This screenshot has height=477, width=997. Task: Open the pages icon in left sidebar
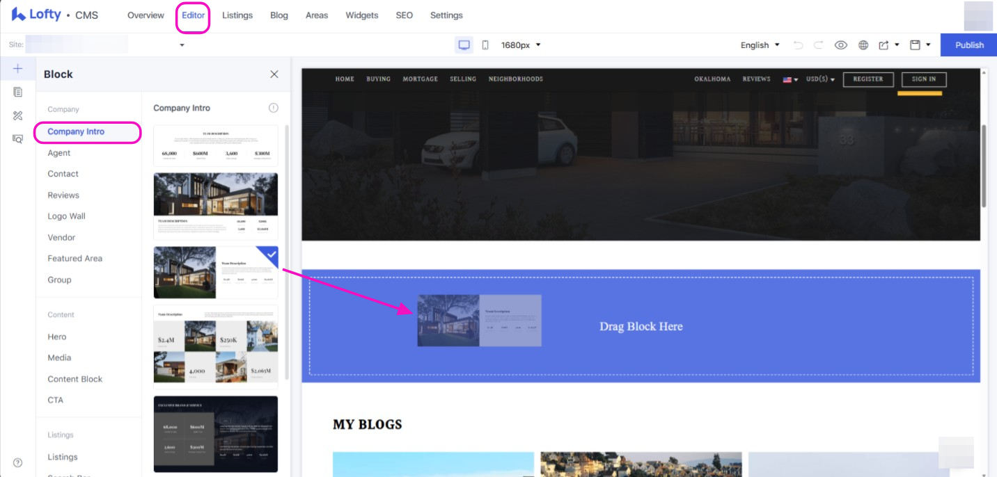pos(18,92)
